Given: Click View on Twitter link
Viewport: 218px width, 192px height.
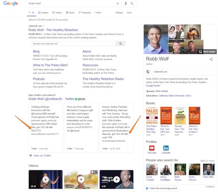Looking at the screenshot, I should click(x=42, y=156).
